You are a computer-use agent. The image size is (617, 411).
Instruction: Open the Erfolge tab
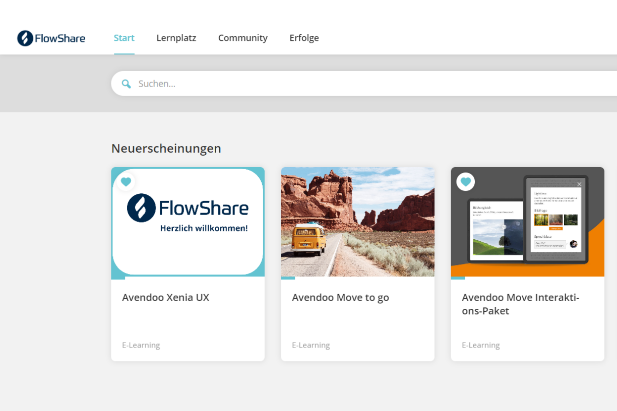click(304, 38)
